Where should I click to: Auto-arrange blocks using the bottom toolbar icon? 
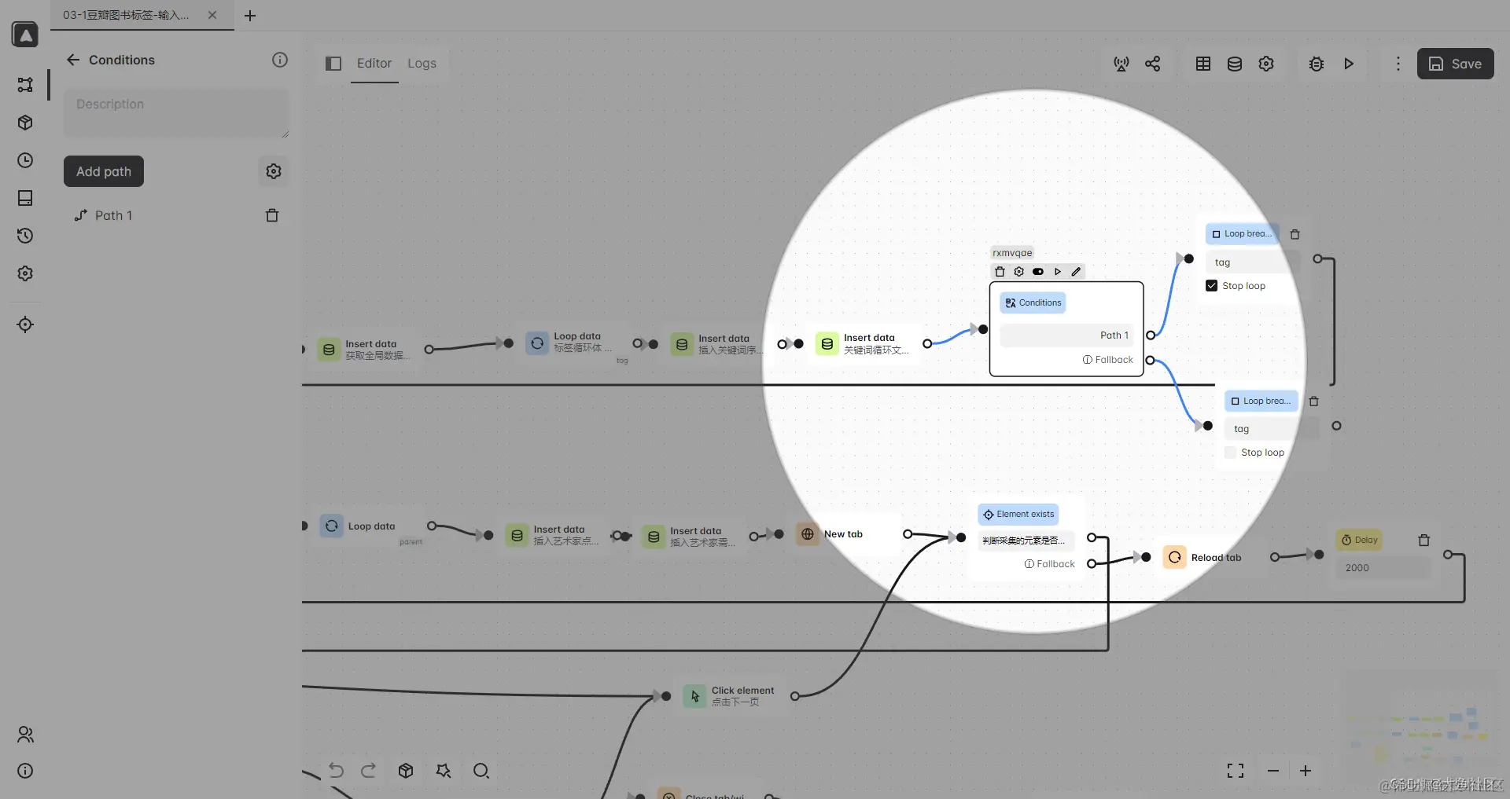click(x=444, y=771)
